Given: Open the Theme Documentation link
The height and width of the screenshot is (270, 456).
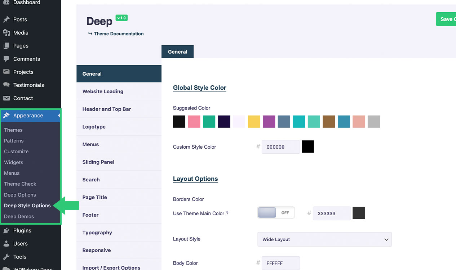Looking at the screenshot, I should [119, 34].
